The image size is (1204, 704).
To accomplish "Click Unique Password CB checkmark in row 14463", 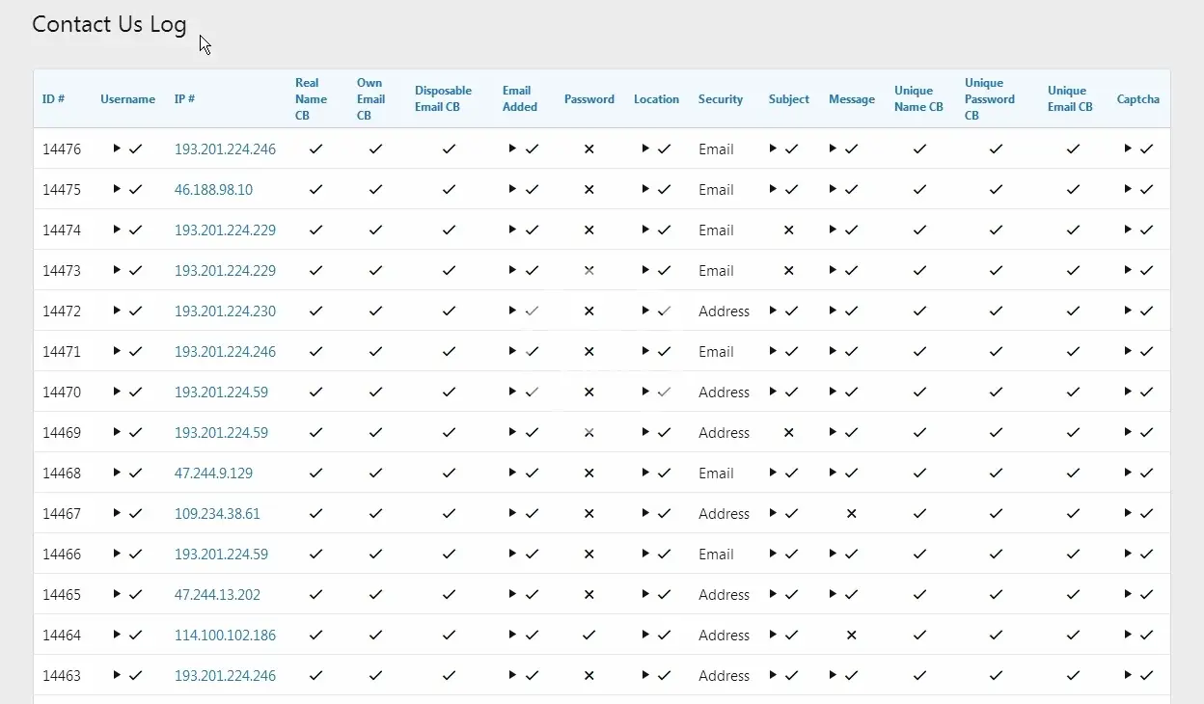I will tap(996, 676).
